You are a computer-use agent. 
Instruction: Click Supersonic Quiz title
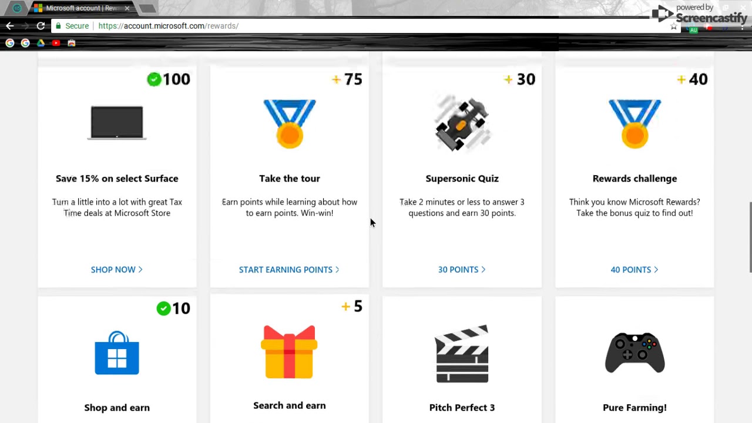[462, 179]
